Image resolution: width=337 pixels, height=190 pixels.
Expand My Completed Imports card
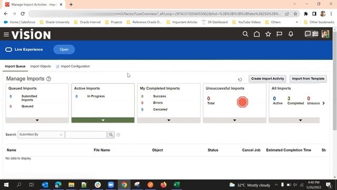[x=168, y=120]
